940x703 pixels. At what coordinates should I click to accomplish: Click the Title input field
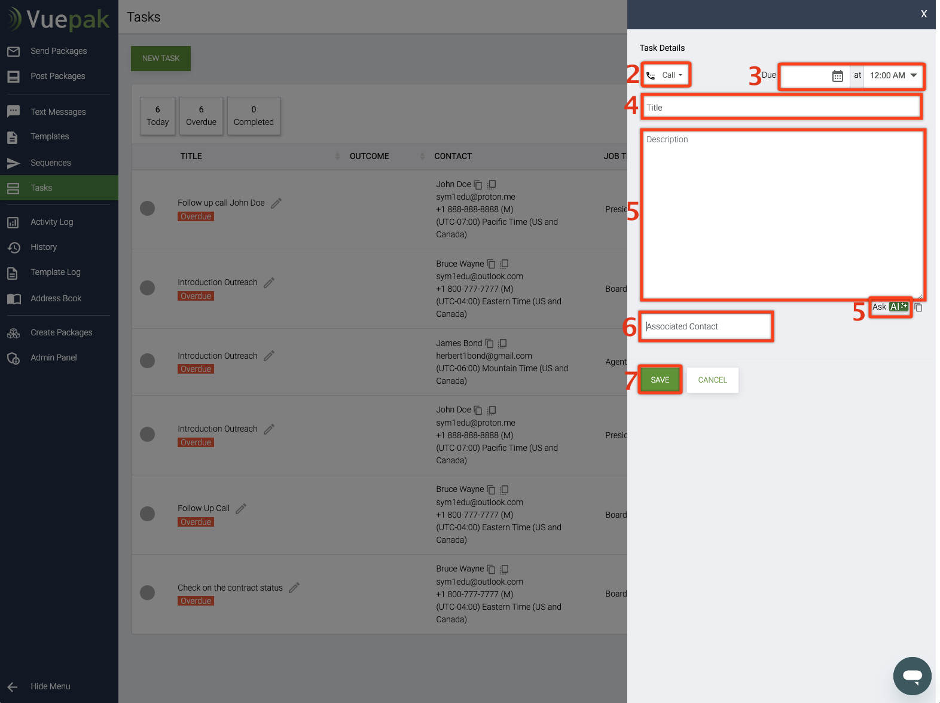tap(780, 108)
